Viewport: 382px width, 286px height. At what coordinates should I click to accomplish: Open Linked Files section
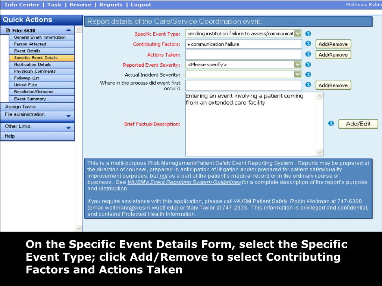[42, 85]
